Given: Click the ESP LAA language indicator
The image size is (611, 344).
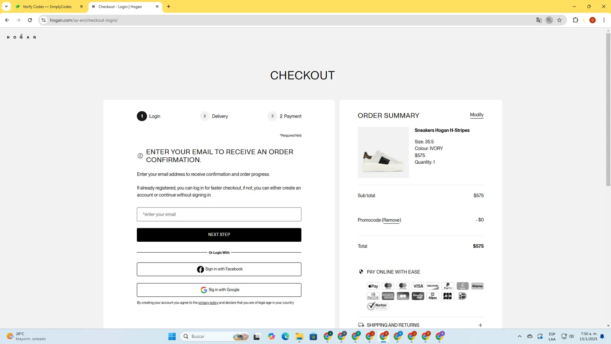Looking at the screenshot, I should coord(552,336).
